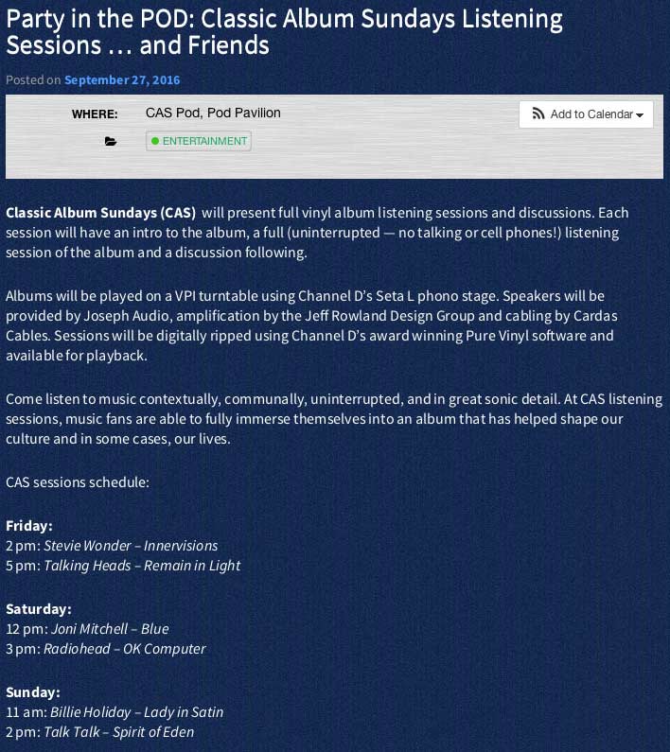
Task: Click the RSS feed icon
Action: (x=538, y=114)
